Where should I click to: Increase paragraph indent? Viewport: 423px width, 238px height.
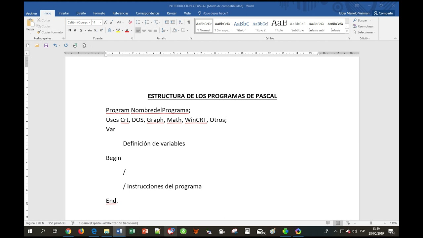click(x=173, y=22)
